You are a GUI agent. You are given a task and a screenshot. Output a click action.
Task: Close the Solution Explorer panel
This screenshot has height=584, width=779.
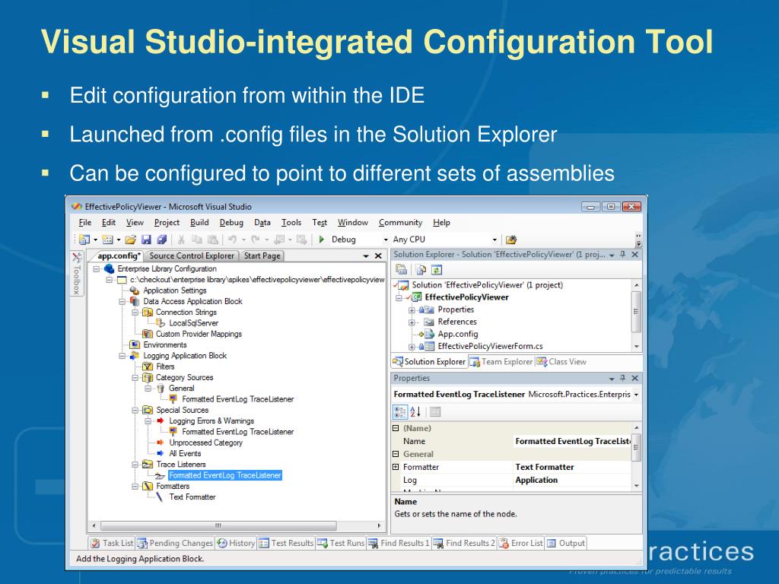pyautogui.click(x=634, y=254)
